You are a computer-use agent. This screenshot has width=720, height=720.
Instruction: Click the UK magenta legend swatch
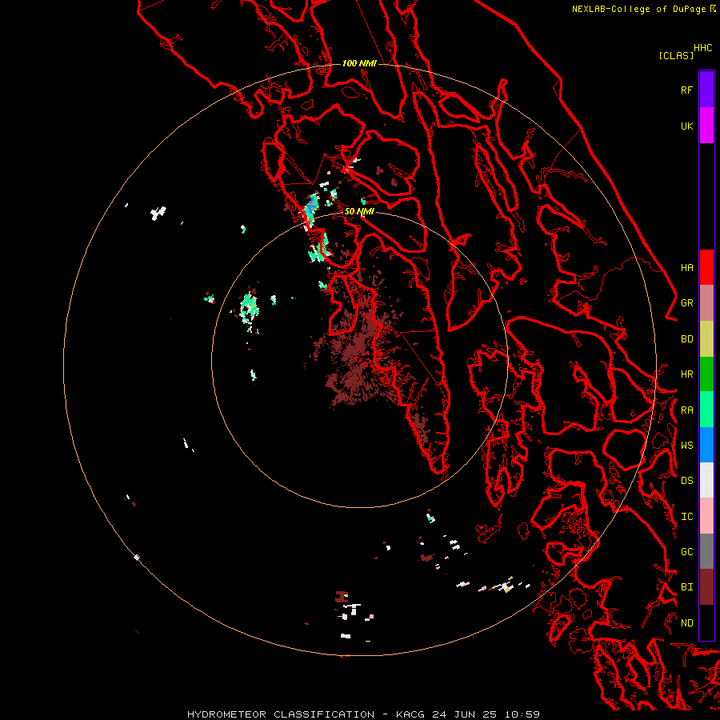pos(706,126)
